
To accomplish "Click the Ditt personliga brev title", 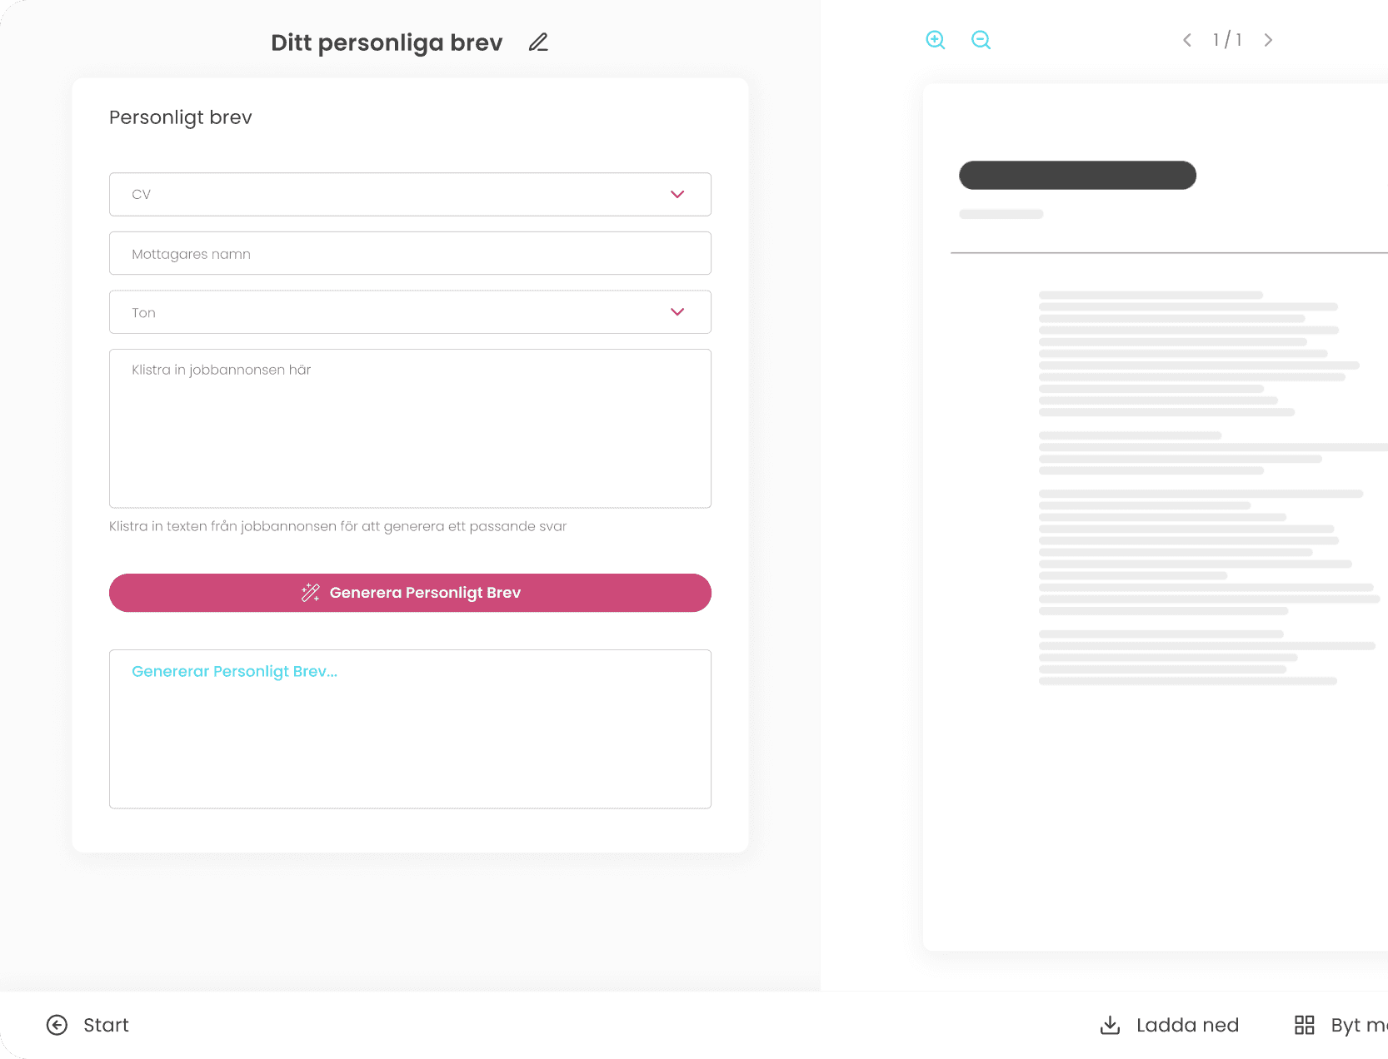I will 387,42.
